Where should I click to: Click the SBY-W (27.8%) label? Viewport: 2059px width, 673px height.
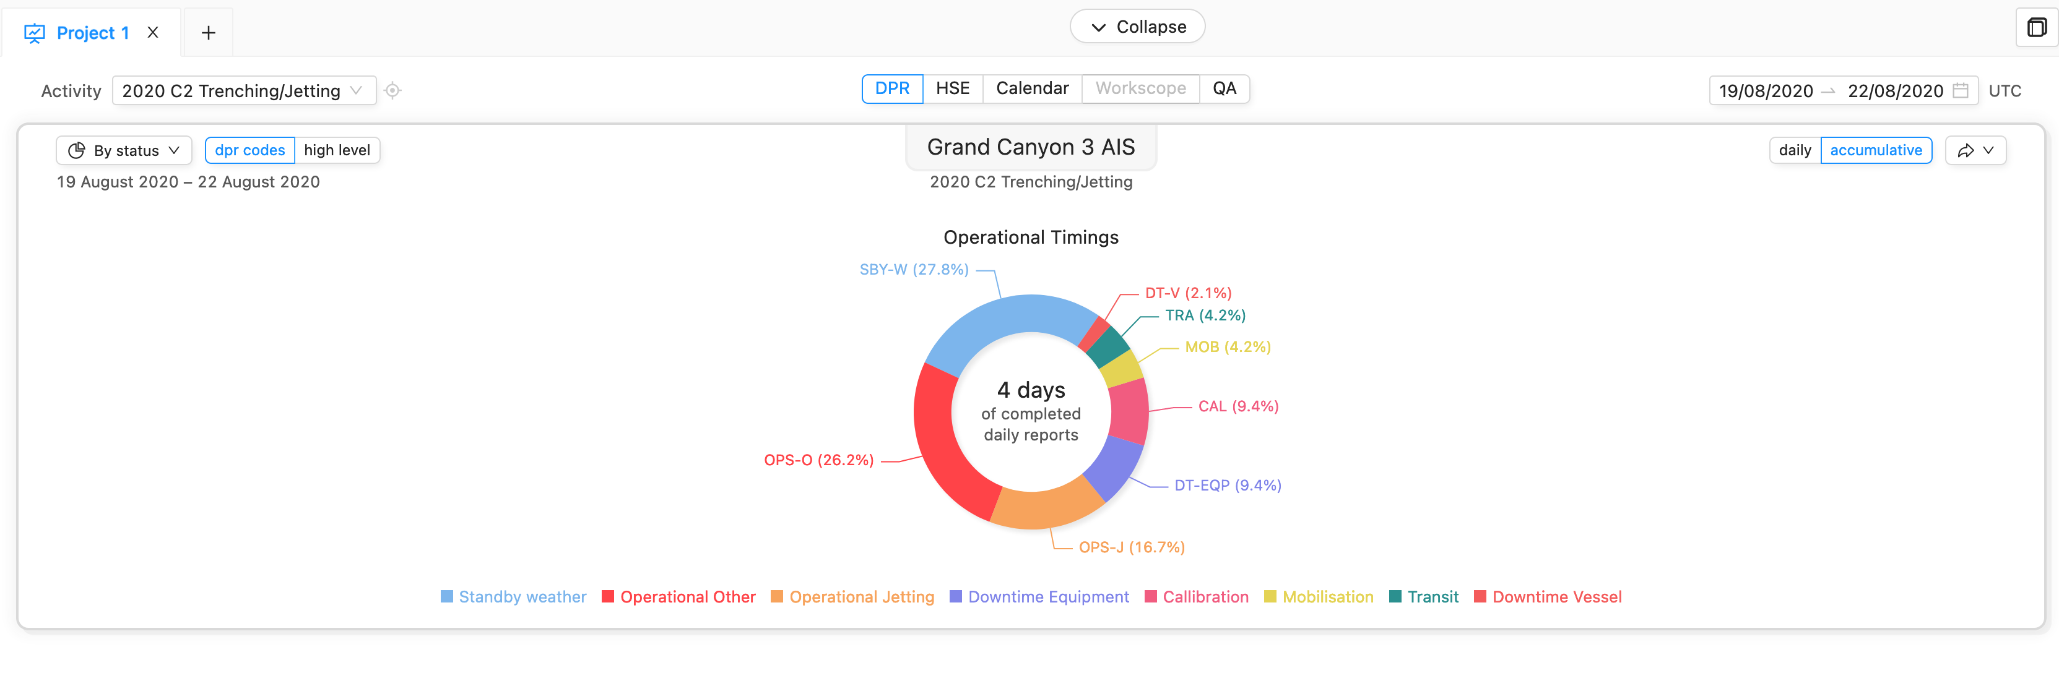(x=914, y=270)
